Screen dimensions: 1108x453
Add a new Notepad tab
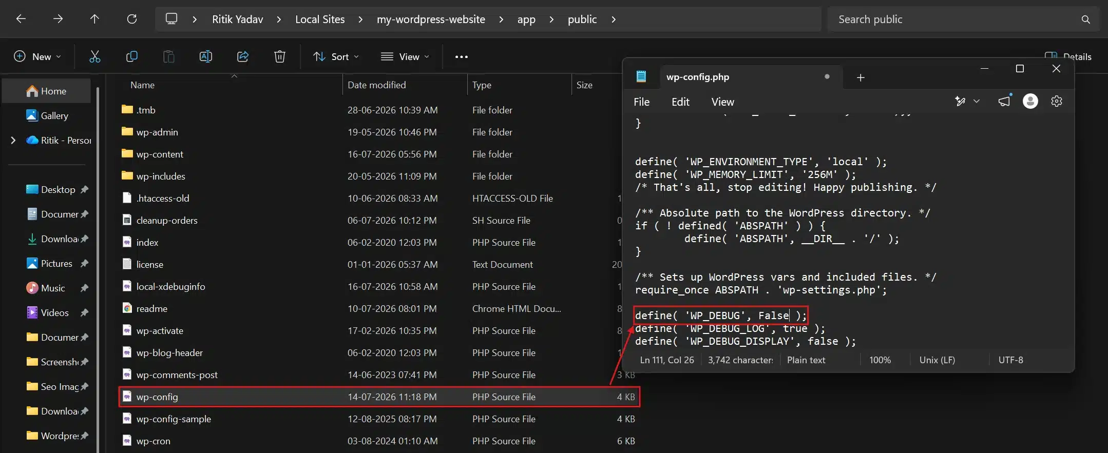click(861, 77)
